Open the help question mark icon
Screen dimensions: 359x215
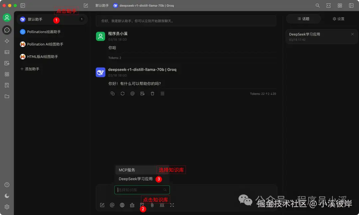pos(7,184)
